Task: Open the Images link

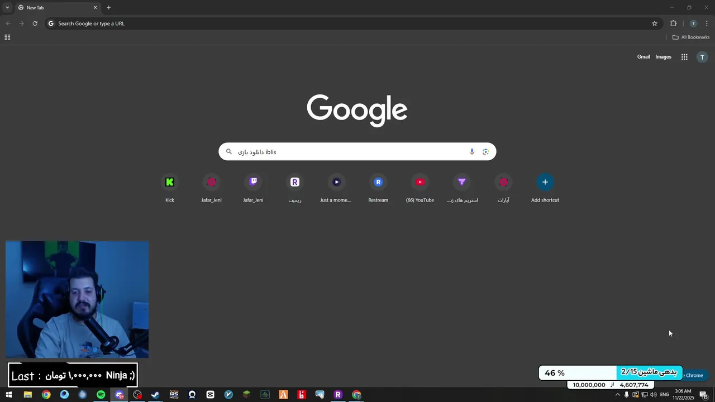Action: (663, 57)
